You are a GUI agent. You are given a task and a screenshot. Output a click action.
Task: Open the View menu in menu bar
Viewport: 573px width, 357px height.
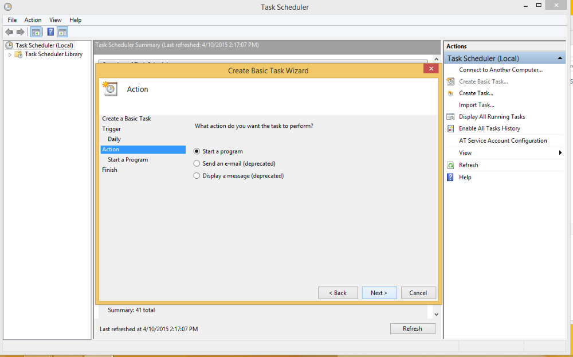(56, 19)
